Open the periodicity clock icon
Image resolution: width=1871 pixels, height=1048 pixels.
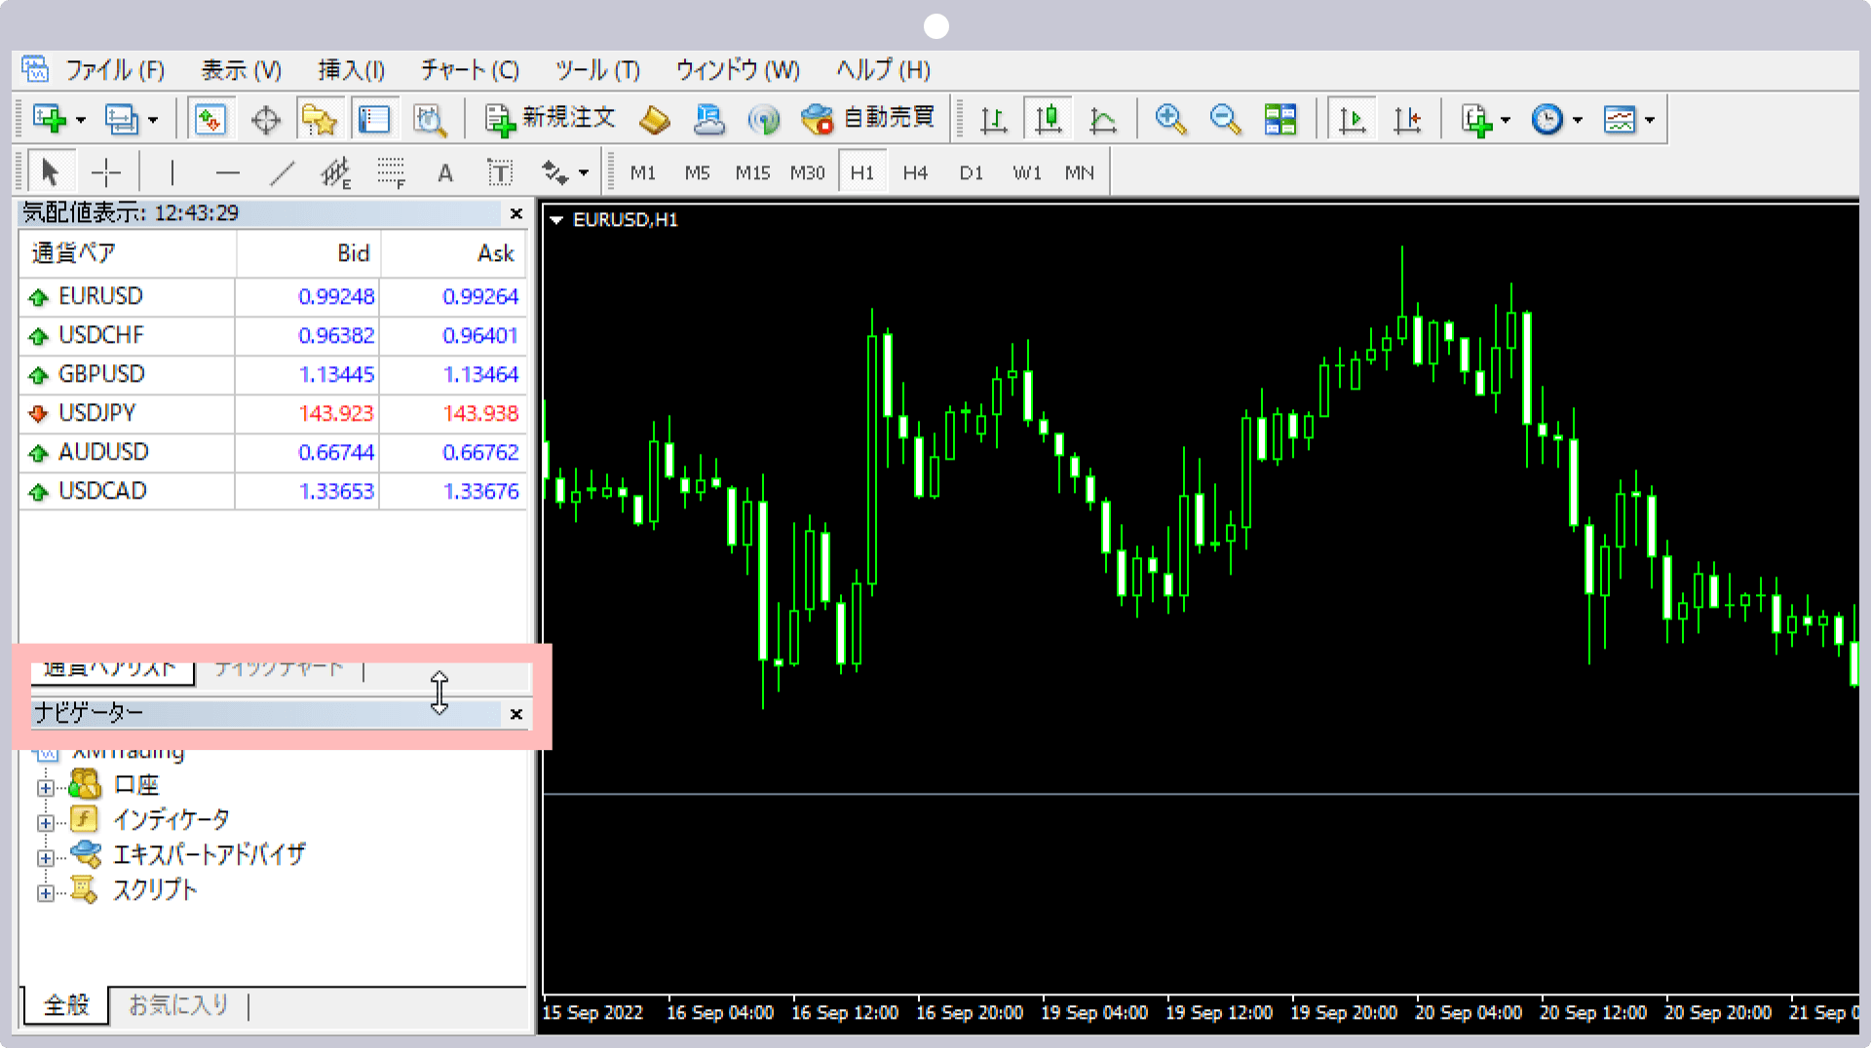(1547, 120)
